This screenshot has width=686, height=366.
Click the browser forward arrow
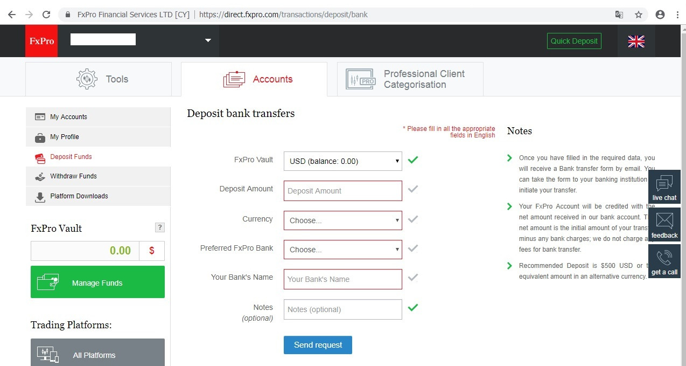click(29, 15)
